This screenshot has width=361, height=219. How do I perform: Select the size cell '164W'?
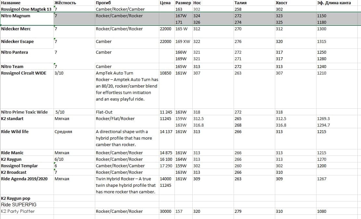(x=184, y=159)
